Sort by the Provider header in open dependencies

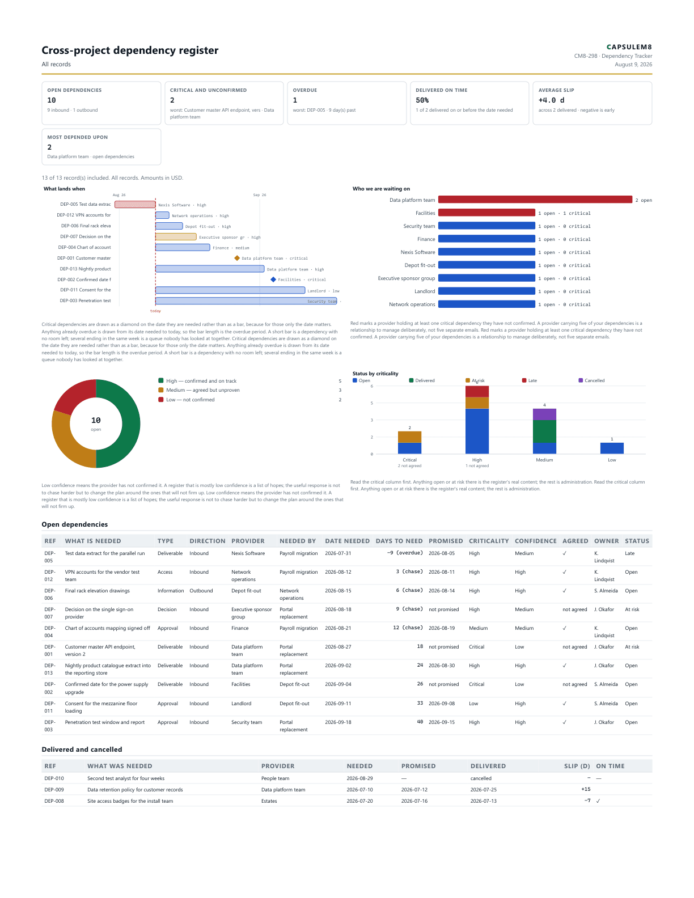tap(248, 541)
